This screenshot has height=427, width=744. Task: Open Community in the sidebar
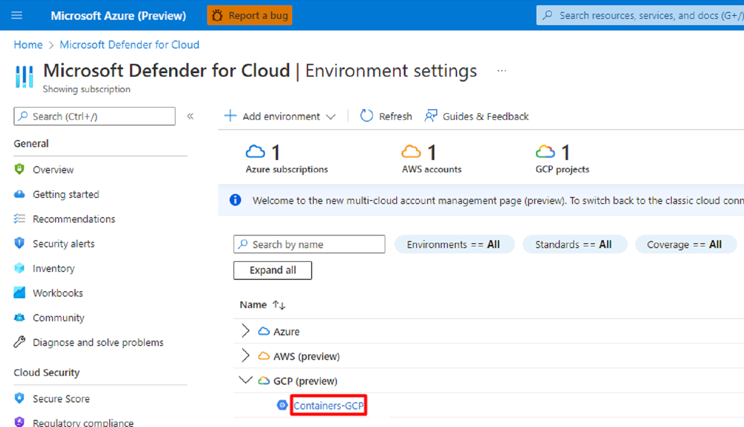(x=58, y=318)
